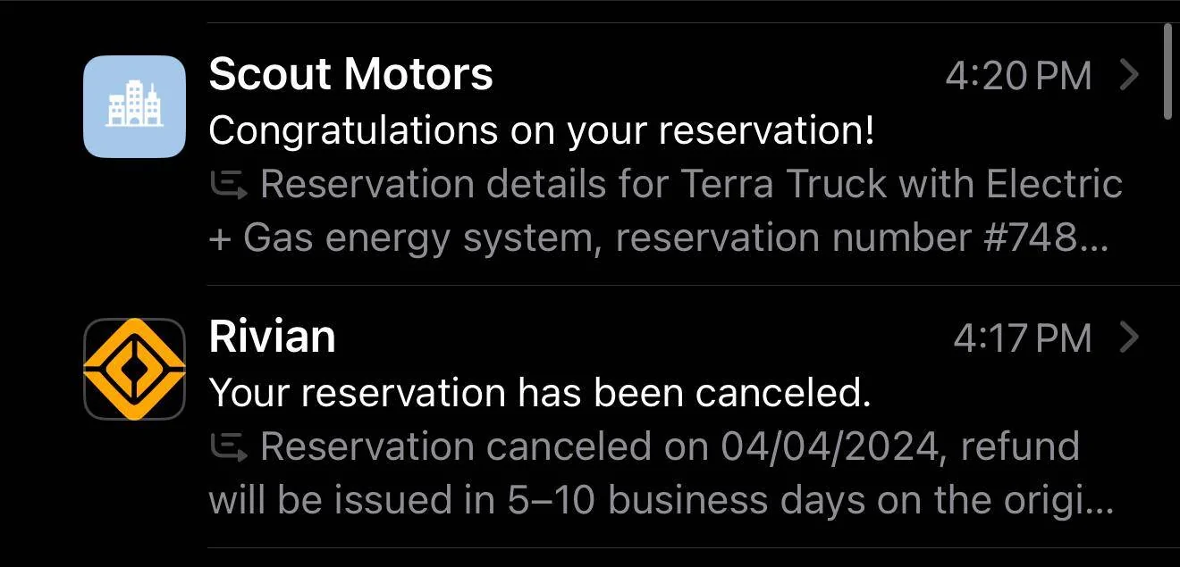
Task: Expand the Scout Motors message chevron
Action: tap(1129, 76)
